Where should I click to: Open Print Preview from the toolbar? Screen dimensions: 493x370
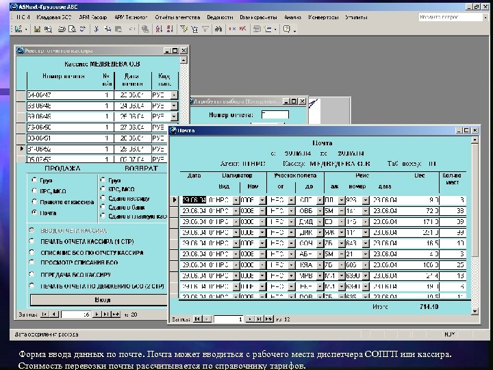click(73, 29)
